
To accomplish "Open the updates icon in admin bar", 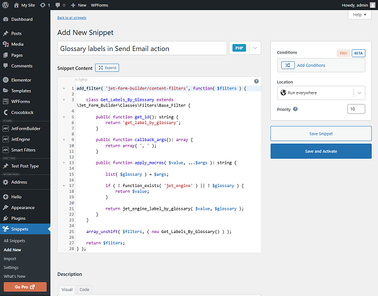I will tap(43, 5).
